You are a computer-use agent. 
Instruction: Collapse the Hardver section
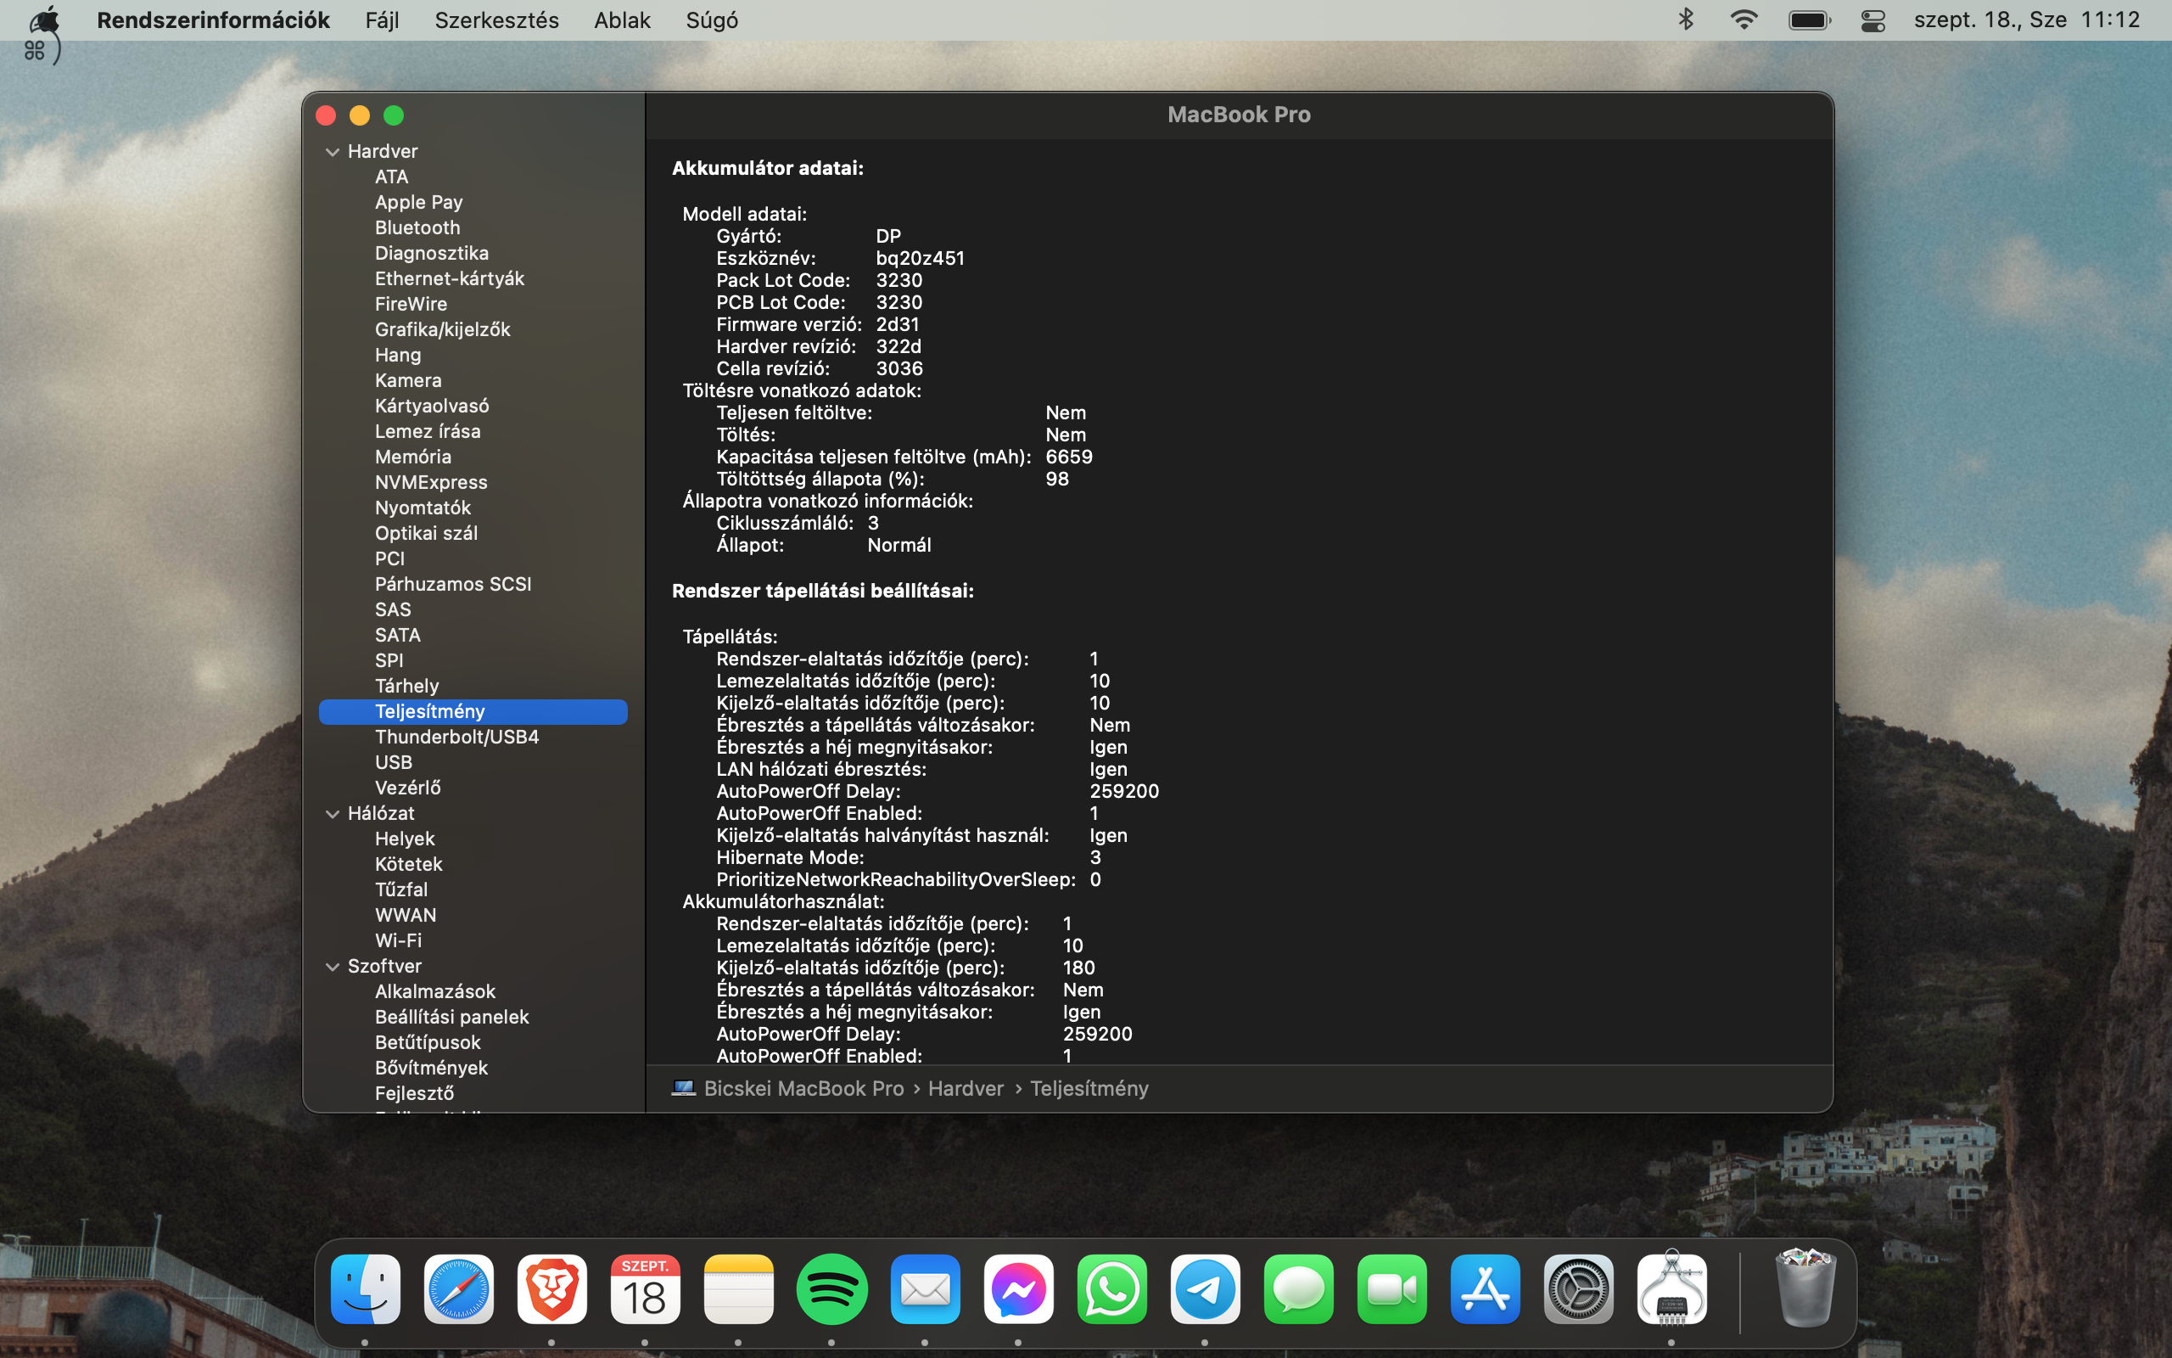(x=332, y=152)
